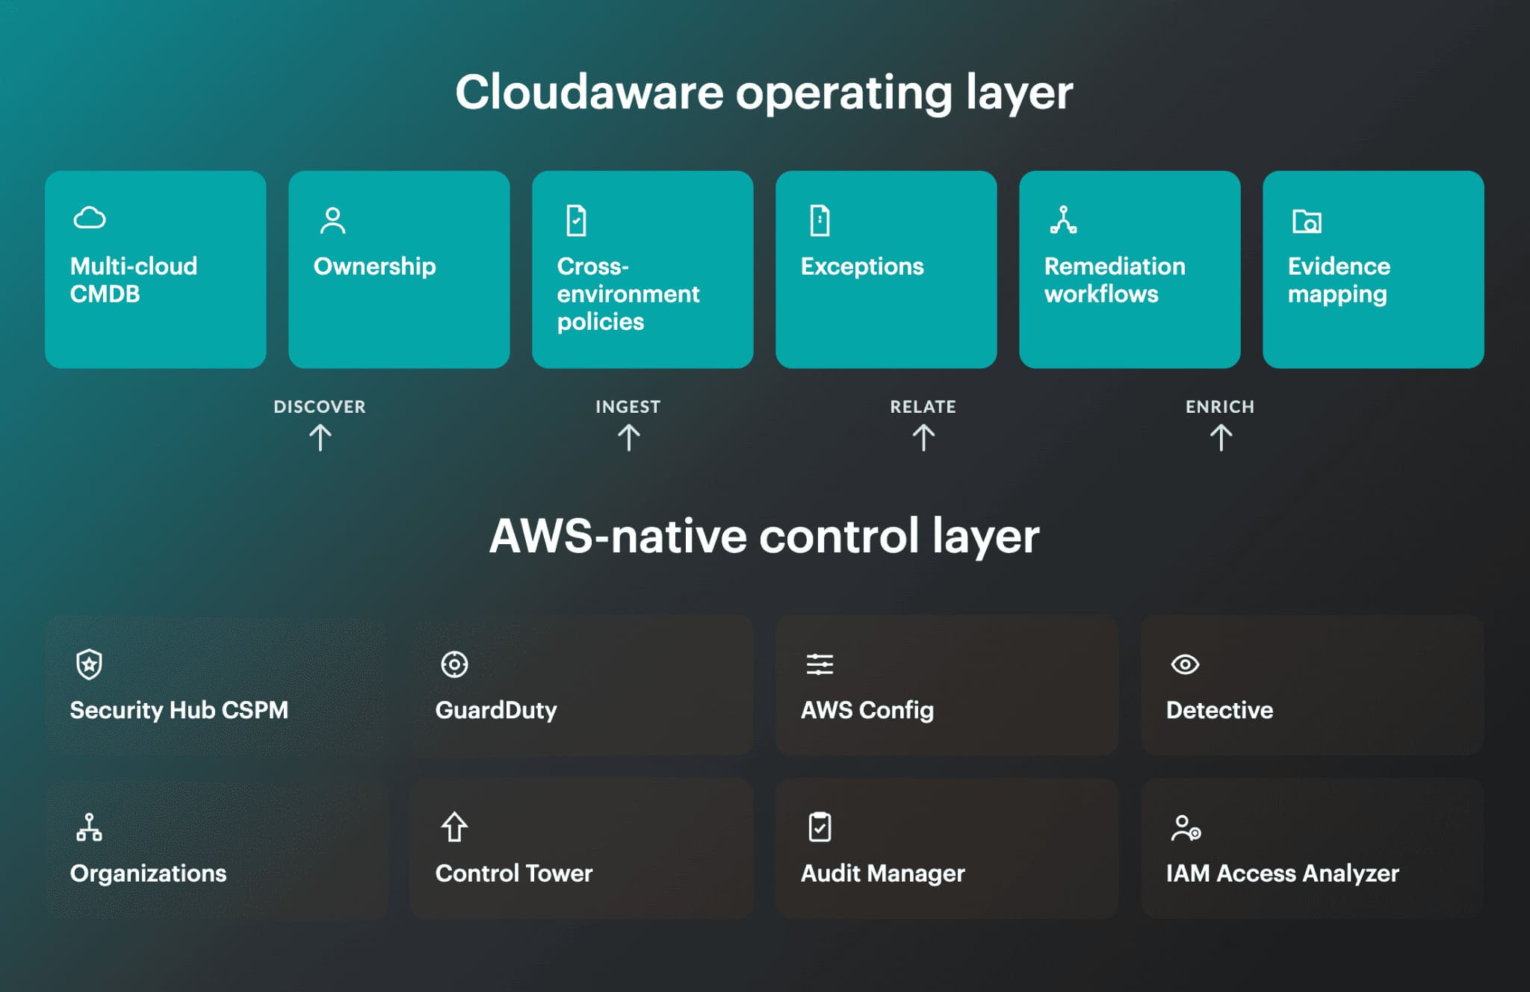Image resolution: width=1530 pixels, height=992 pixels.
Task: Click the DISCOVER label
Action: point(320,407)
